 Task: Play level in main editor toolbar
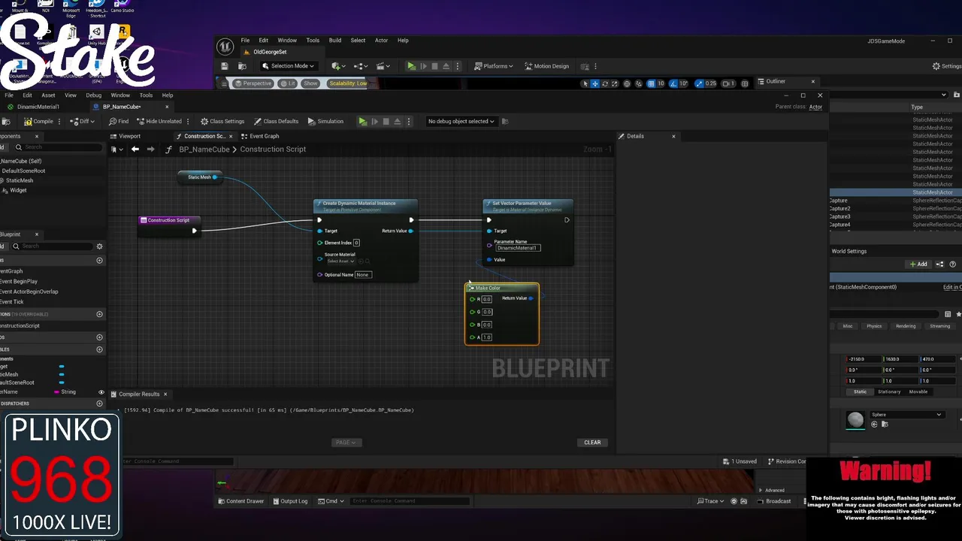411,66
